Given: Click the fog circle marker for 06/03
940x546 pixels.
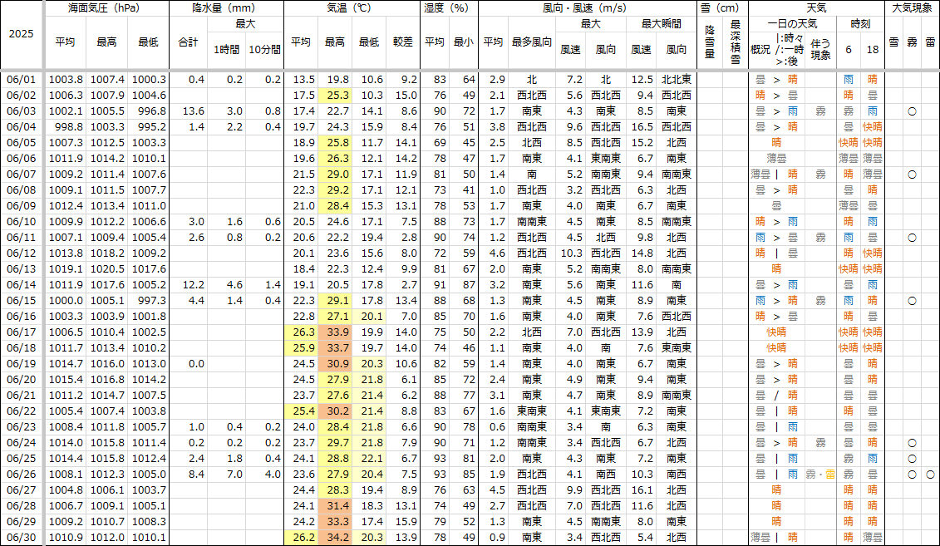Looking at the screenshot, I should [912, 111].
